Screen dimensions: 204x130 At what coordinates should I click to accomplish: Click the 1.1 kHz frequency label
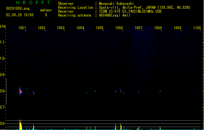click(x=2, y=42)
